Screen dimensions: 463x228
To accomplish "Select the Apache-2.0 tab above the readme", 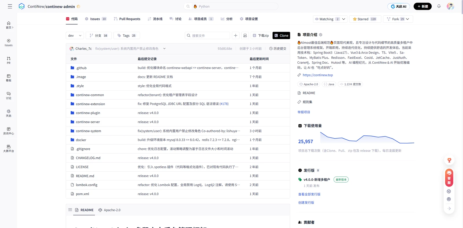I will tap(109, 210).
